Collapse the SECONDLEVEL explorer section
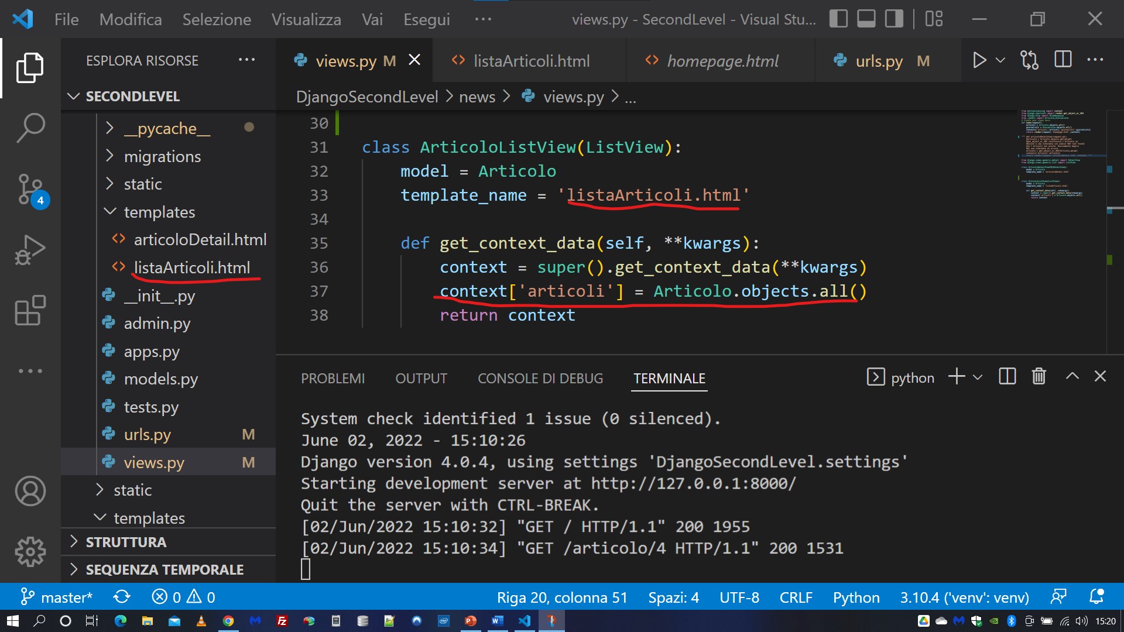Image resolution: width=1124 pixels, height=632 pixels. coord(169,96)
